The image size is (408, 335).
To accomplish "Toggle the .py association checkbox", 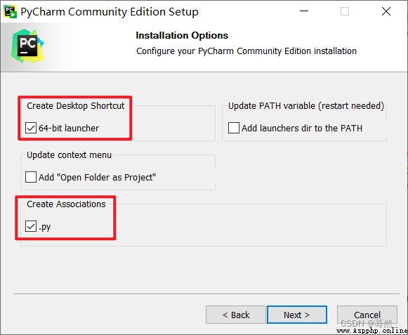I will point(31,226).
